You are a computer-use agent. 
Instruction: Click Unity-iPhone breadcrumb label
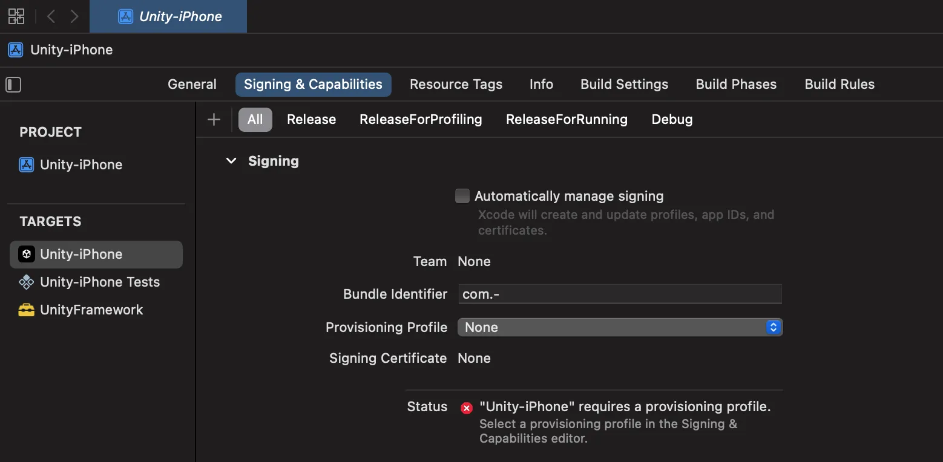point(71,50)
